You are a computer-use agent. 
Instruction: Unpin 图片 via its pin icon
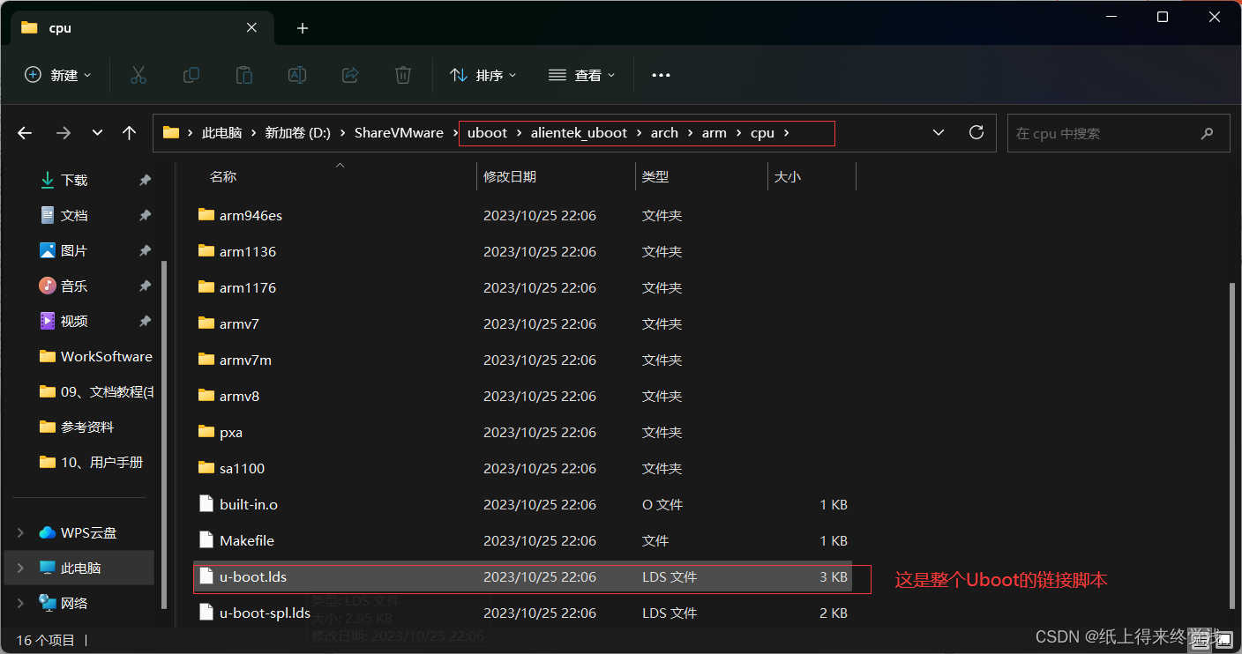point(145,250)
